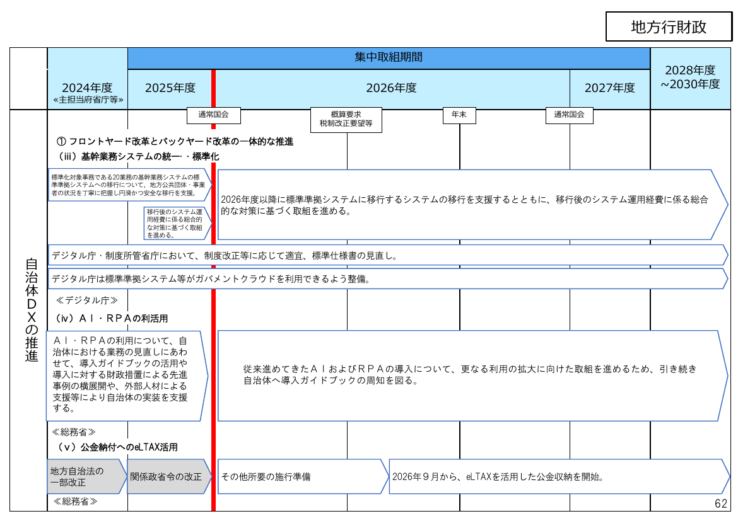Click heading (iv) ＡＩ・ＲＰＡの利活用

click(x=112, y=318)
